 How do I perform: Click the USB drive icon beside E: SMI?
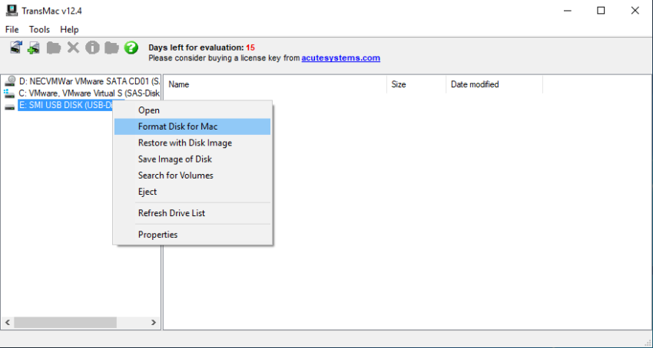click(9, 107)
